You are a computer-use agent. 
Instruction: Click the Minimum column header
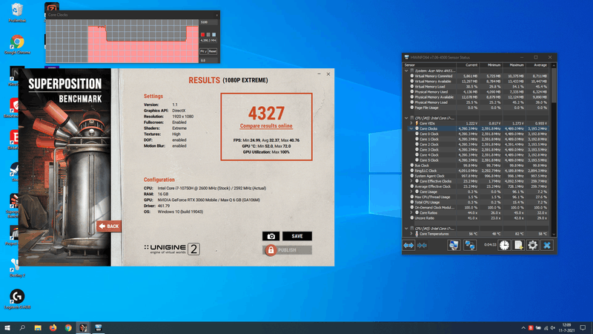coord(491,65)
